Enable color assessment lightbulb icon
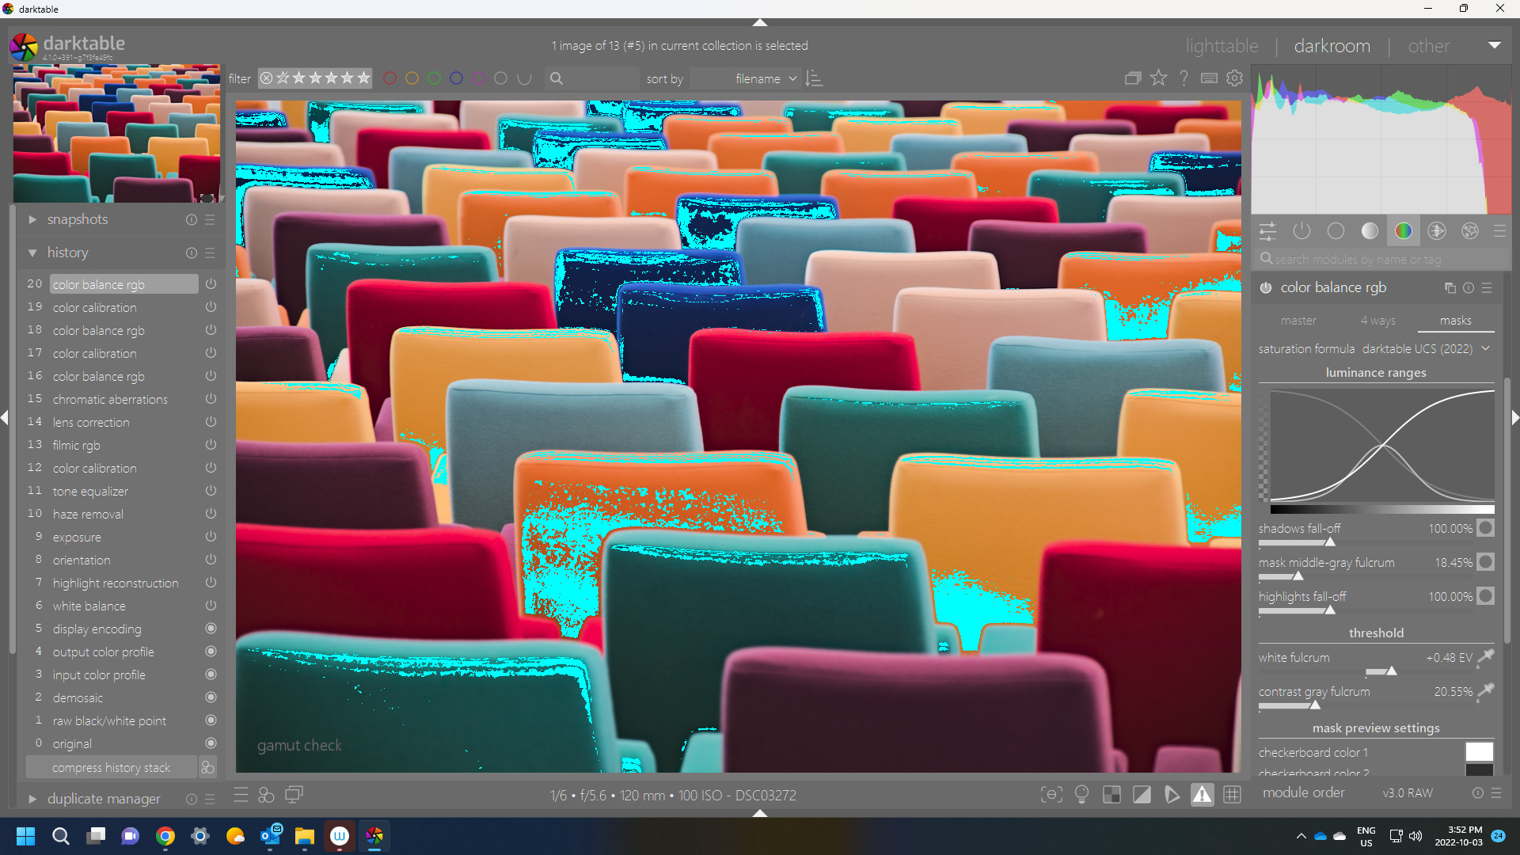The height and width of the screenshot is (855, 1520). (1081, 795)
